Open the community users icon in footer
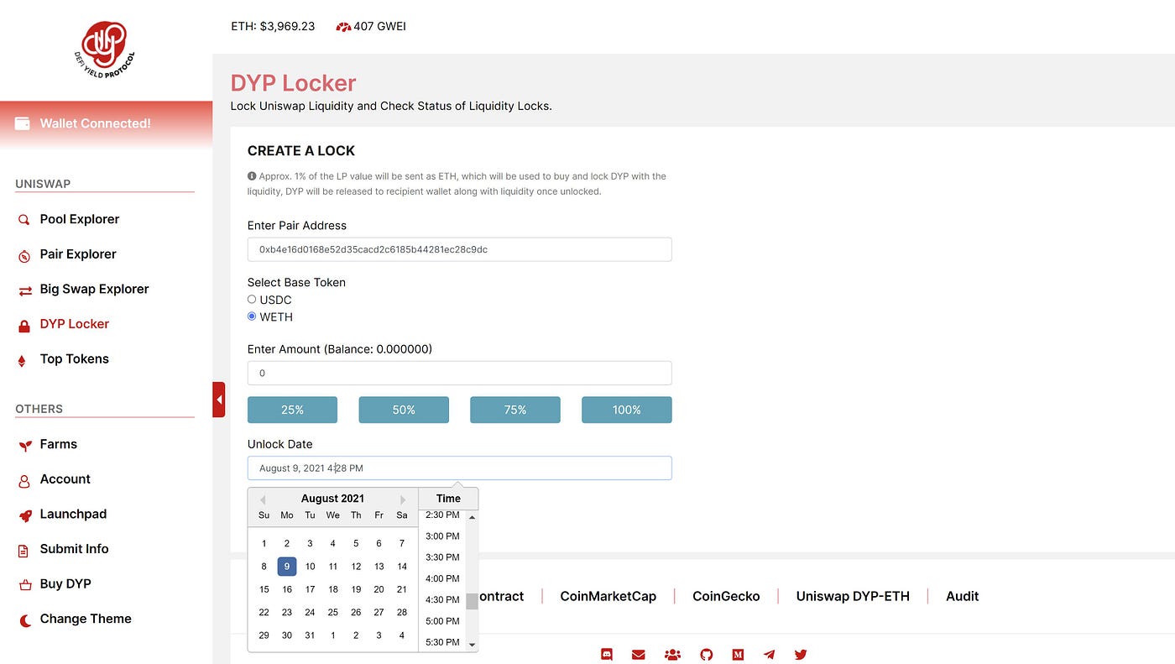1175x664 pixels. 672,654
